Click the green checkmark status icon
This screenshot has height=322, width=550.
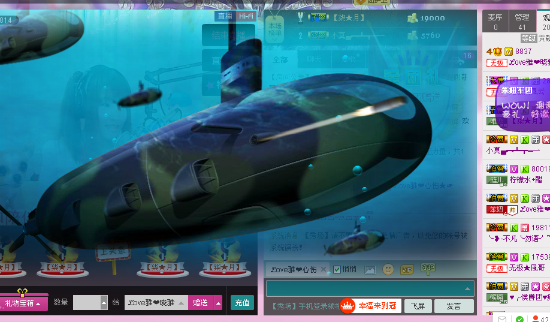click(519, 318)
